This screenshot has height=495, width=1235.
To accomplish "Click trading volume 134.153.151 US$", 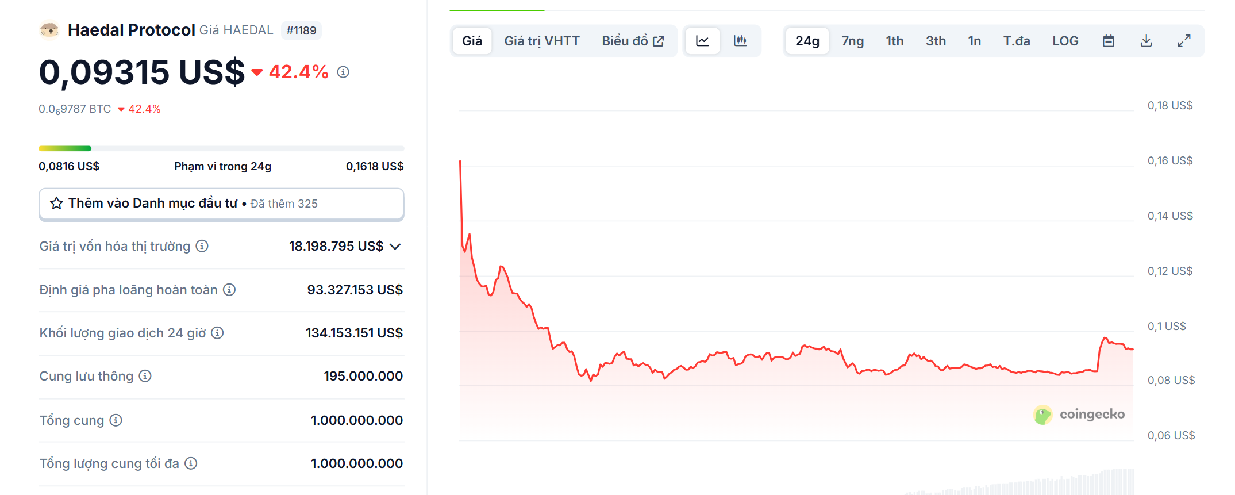I will pyautogui.click(x=354, y=333).
